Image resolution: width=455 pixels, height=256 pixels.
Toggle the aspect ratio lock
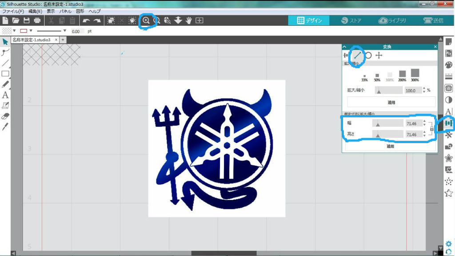[x=432, y=128]
